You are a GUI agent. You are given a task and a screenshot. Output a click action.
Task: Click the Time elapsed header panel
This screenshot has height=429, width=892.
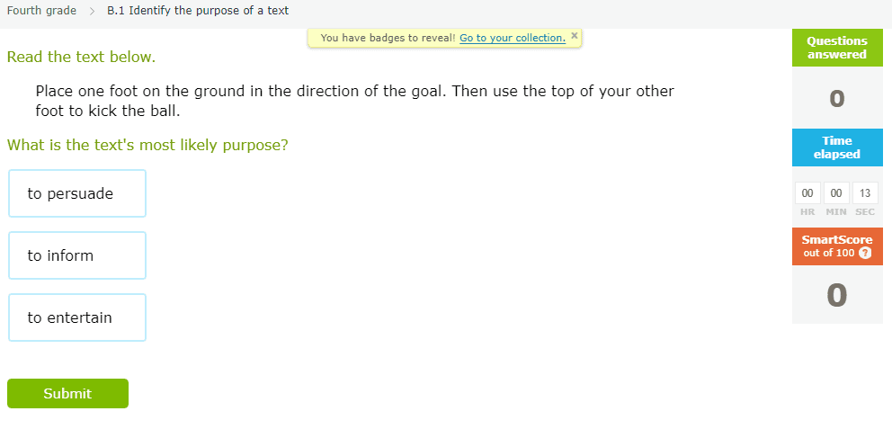[837, 147]
